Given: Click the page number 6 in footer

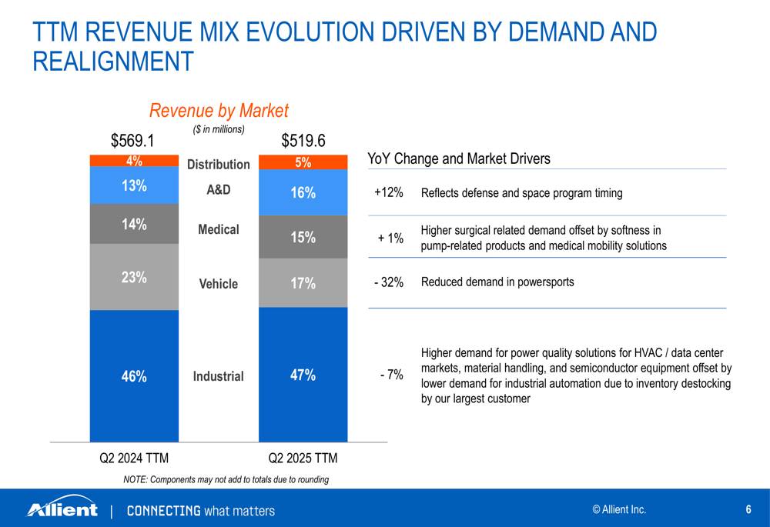Looking at the screenshot, I should [748, 509].
